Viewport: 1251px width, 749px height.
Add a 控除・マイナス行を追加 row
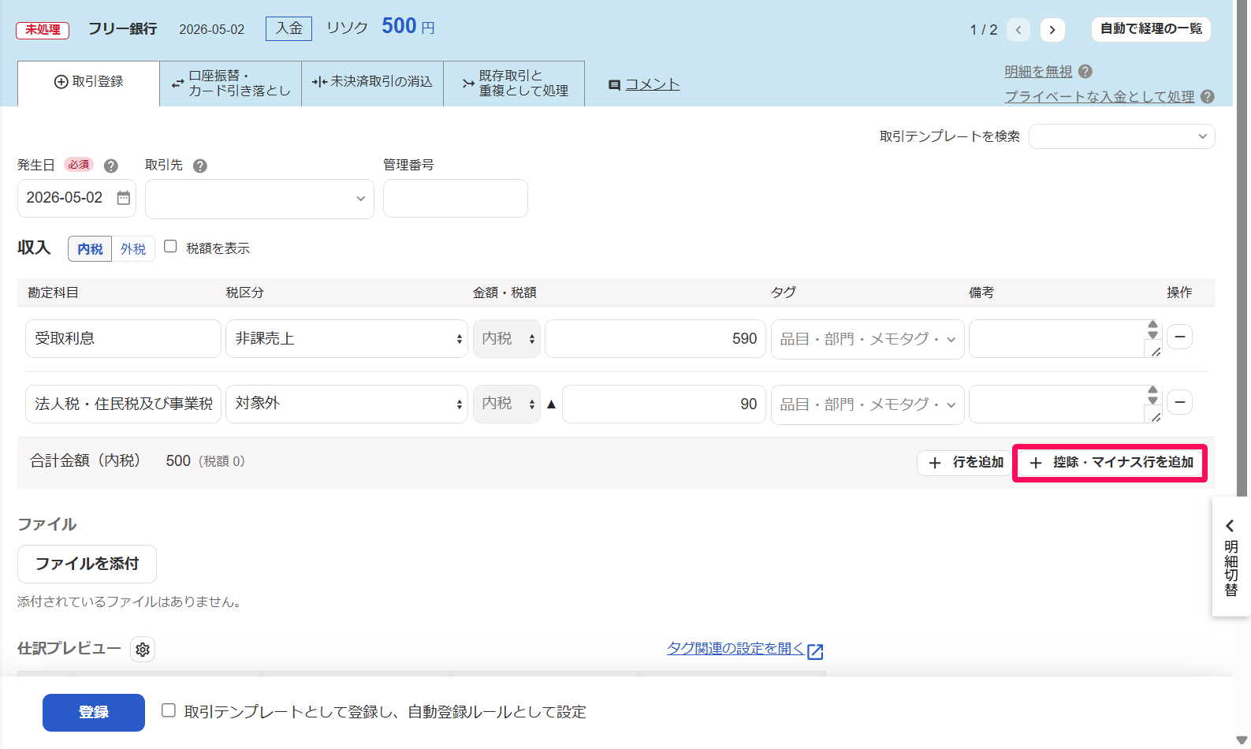[1110, 463]
